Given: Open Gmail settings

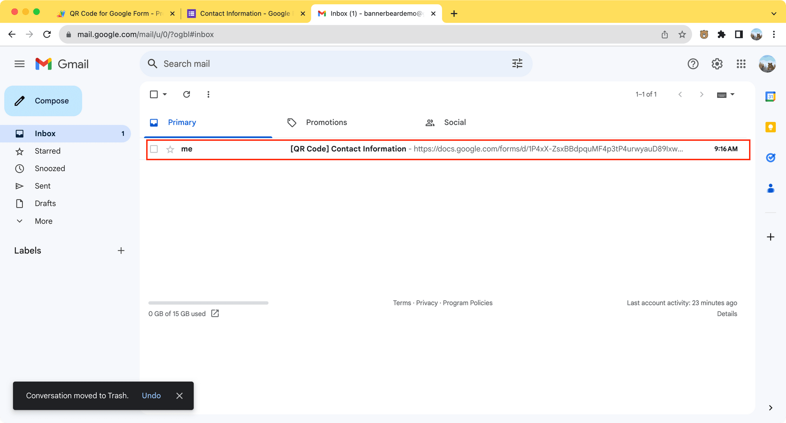Looking at the screenshot, I should pos(717,64).
